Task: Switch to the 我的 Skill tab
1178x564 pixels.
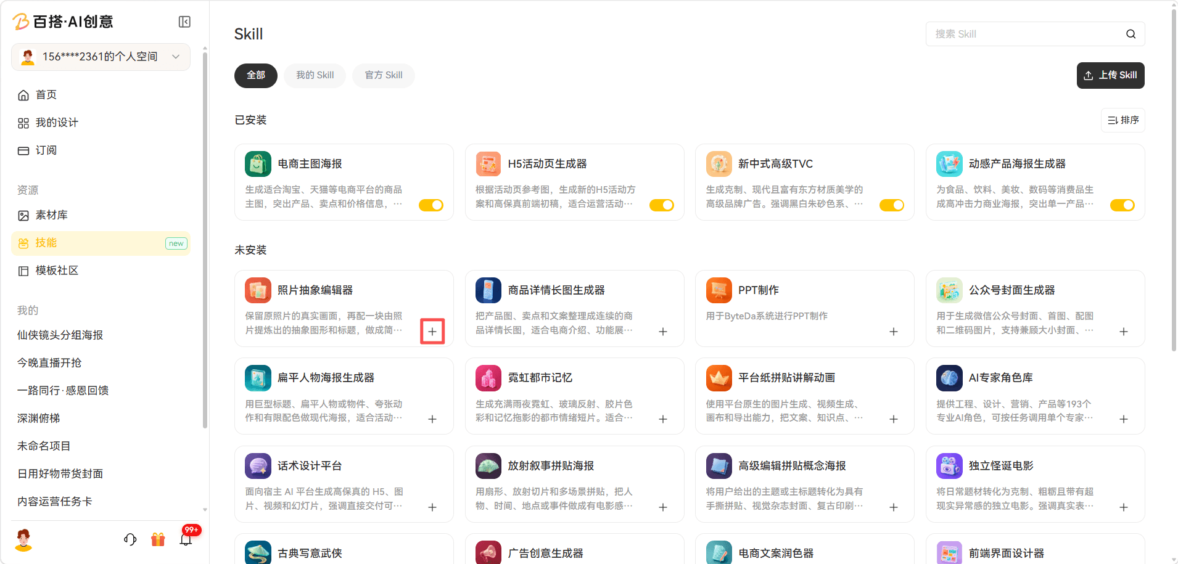Action: 315,75
